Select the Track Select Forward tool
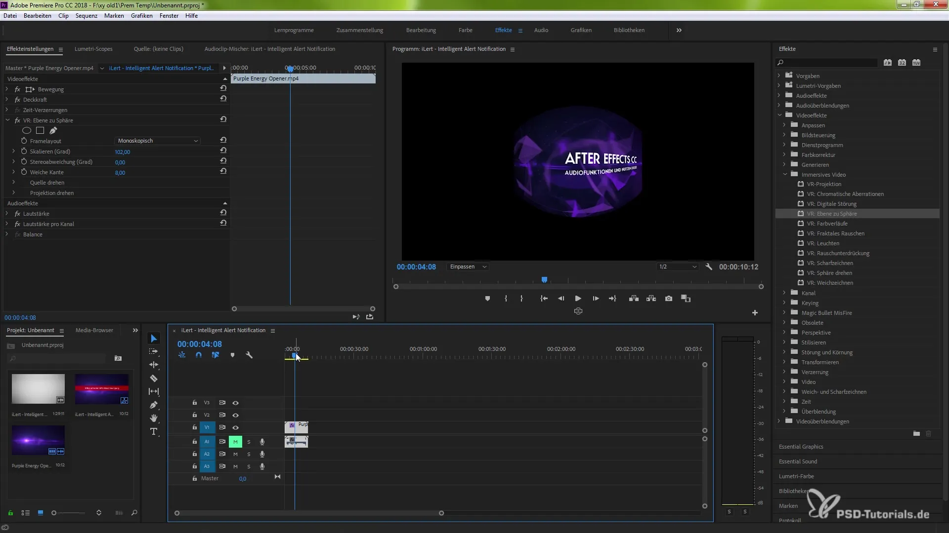Viewport: 949px width, 533px height. click(154, 351)
